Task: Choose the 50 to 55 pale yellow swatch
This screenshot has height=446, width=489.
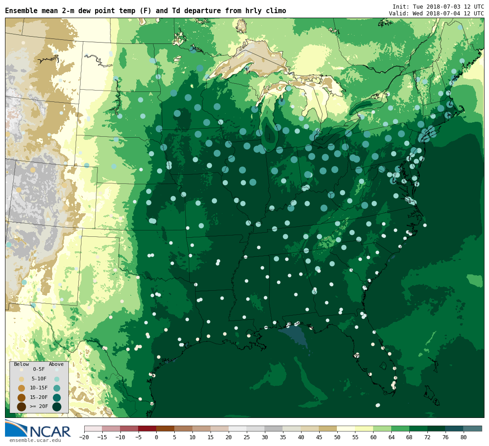Action: [x=346, y=428]
